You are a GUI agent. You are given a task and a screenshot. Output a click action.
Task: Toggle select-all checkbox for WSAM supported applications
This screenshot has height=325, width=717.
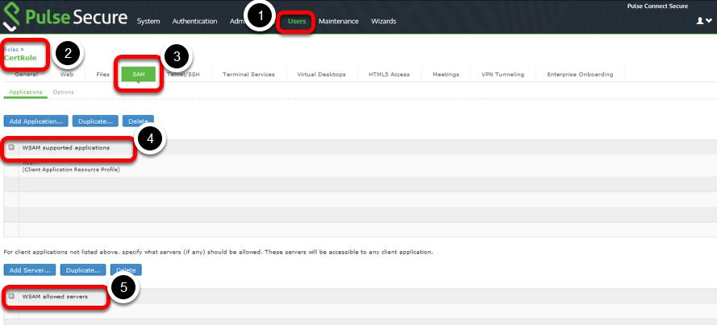tap(11, 147)
